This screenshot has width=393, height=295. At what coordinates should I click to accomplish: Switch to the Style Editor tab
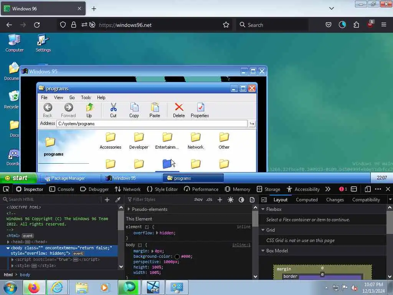pyautogui.click(x=162, y=189)
